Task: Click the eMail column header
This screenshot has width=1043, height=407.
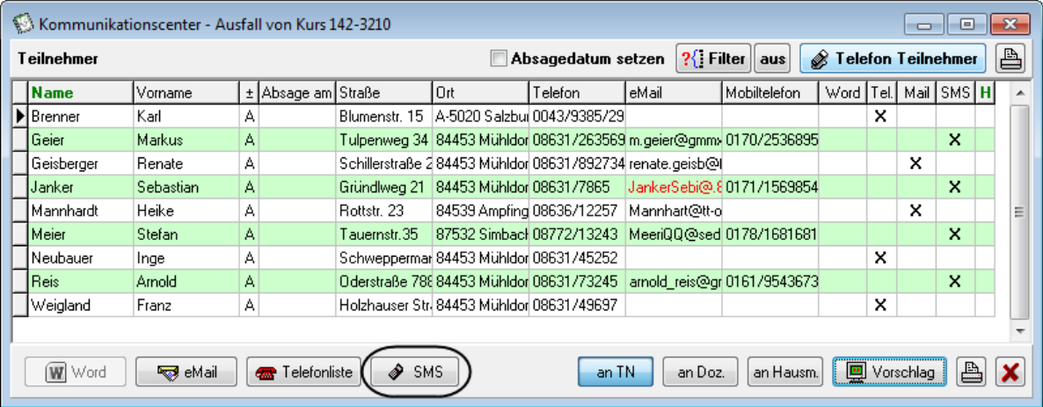Action: [674, 93]
